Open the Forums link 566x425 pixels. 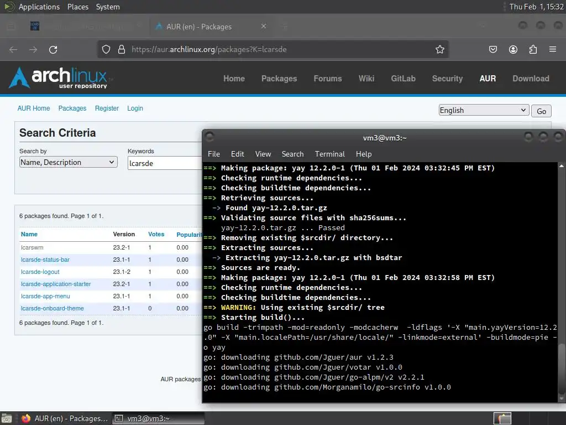click(x=327, y=79)
